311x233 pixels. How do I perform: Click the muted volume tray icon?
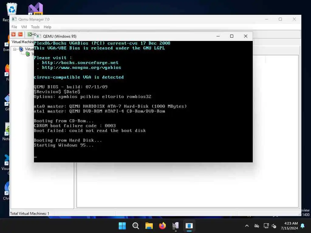point(274,226)
